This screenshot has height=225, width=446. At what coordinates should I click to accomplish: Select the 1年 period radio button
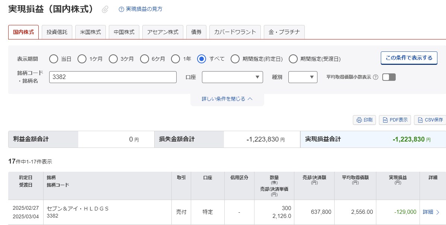coord(175,59)
